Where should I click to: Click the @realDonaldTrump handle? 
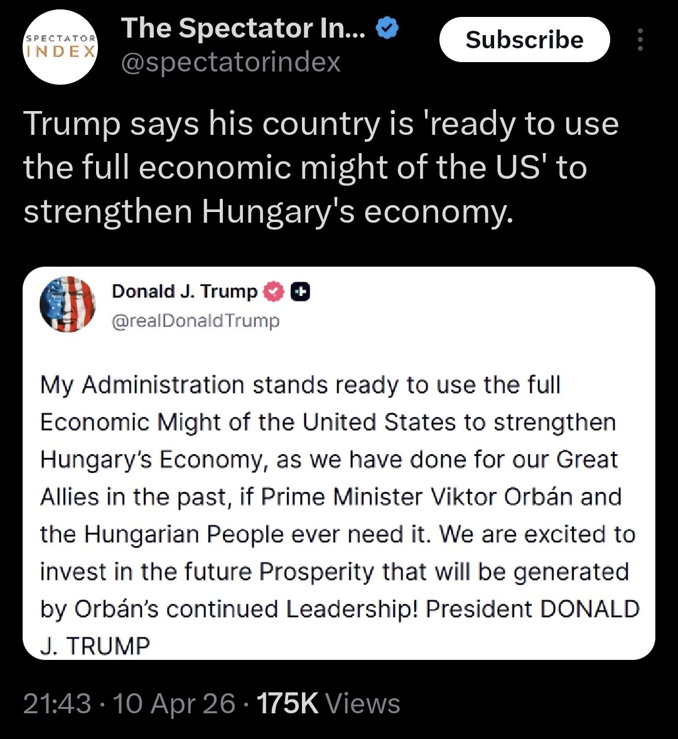point(195,321)
